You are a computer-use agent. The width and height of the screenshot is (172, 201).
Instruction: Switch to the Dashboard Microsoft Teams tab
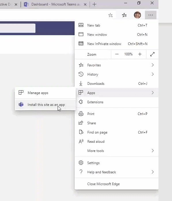[55, 4]
